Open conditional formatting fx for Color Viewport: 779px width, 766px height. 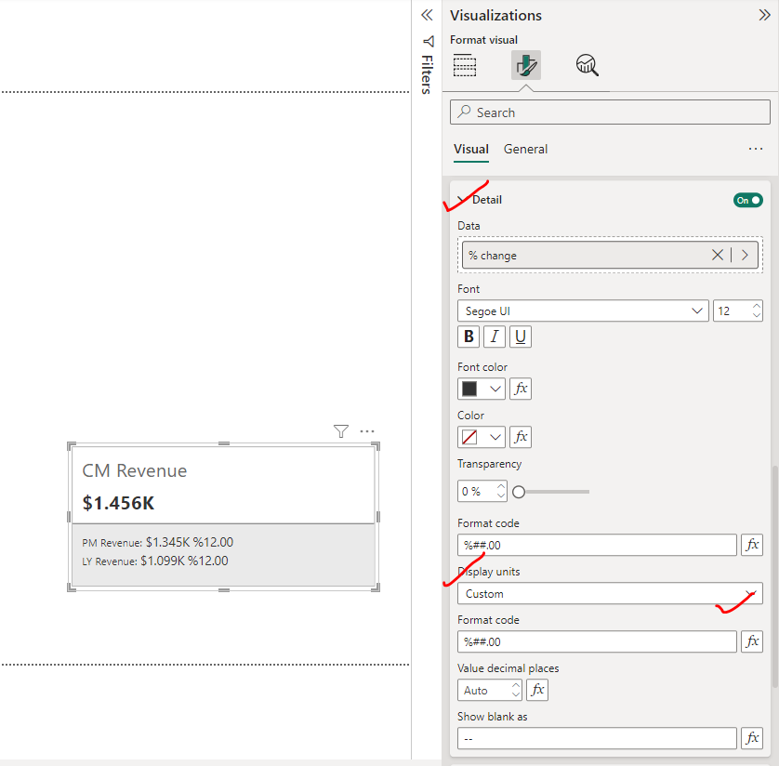pyautogui.click(x=520, y=437)
